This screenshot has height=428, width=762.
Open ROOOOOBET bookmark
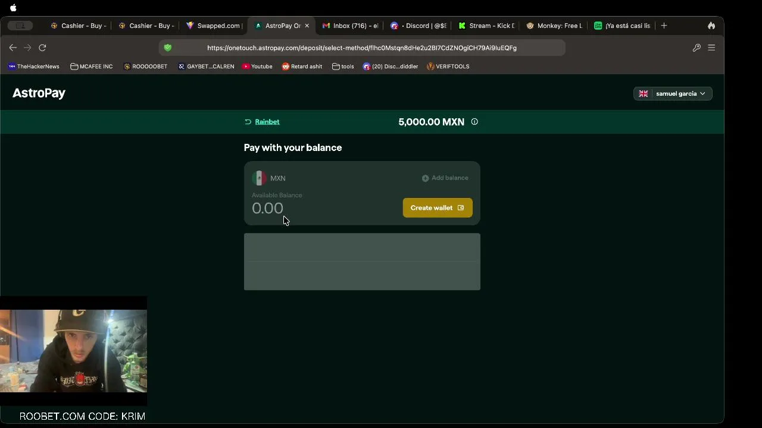click(145, 67)
